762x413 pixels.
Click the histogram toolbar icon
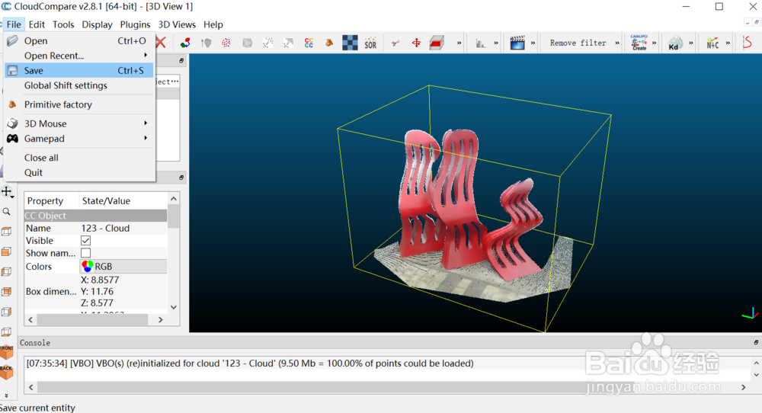pyautogui.click(x=480, y=43)
